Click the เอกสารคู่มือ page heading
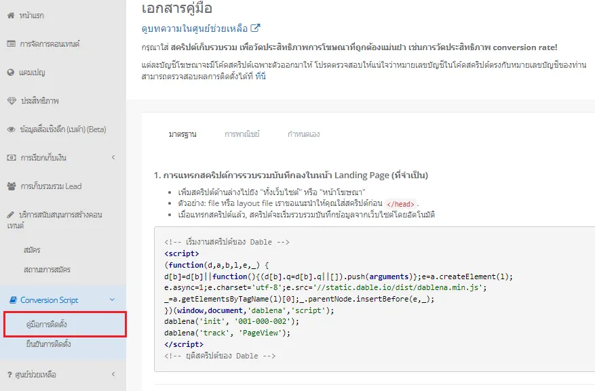 [177, 8]
